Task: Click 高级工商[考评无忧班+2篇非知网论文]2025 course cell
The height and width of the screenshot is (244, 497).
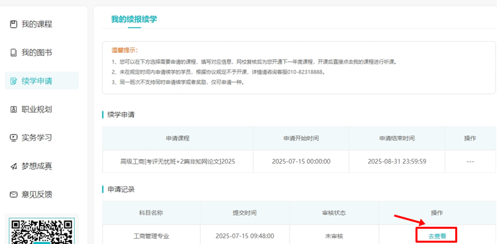Action: pyautogui.click(x=178, y=162)
